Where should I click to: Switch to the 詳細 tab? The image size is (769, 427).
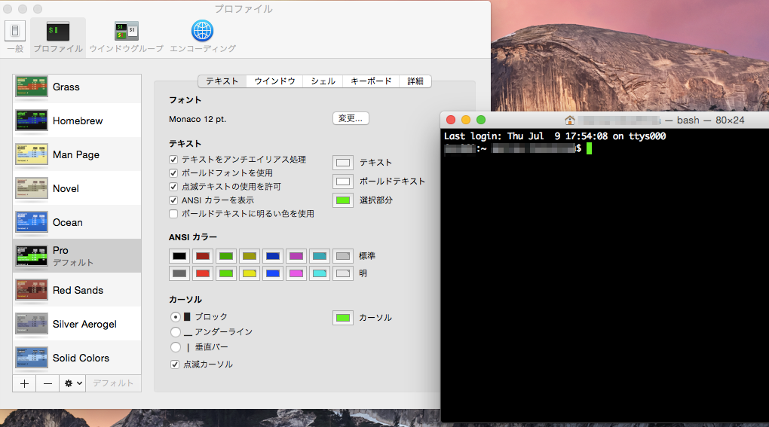[415, 81]
